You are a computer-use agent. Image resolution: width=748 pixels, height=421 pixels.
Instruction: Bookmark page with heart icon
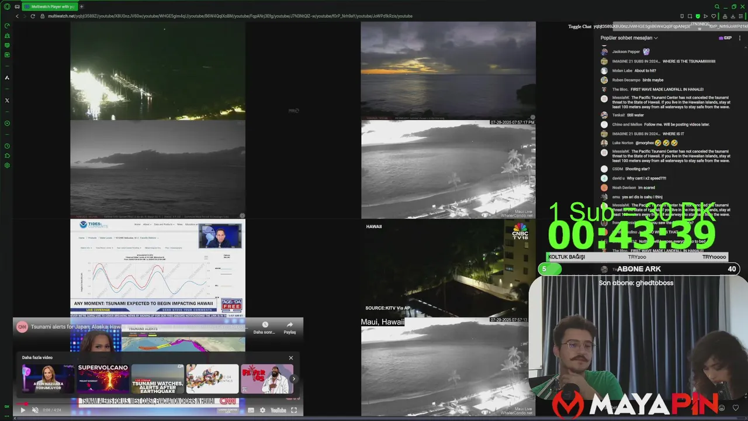click(x=714, y=16)
